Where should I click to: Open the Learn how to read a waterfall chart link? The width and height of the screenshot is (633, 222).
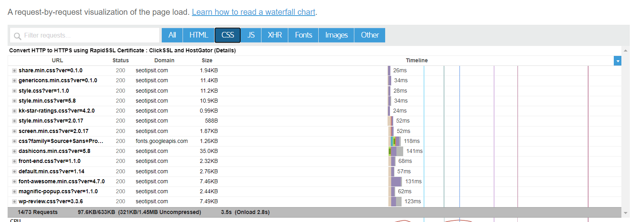click(253, 12)
